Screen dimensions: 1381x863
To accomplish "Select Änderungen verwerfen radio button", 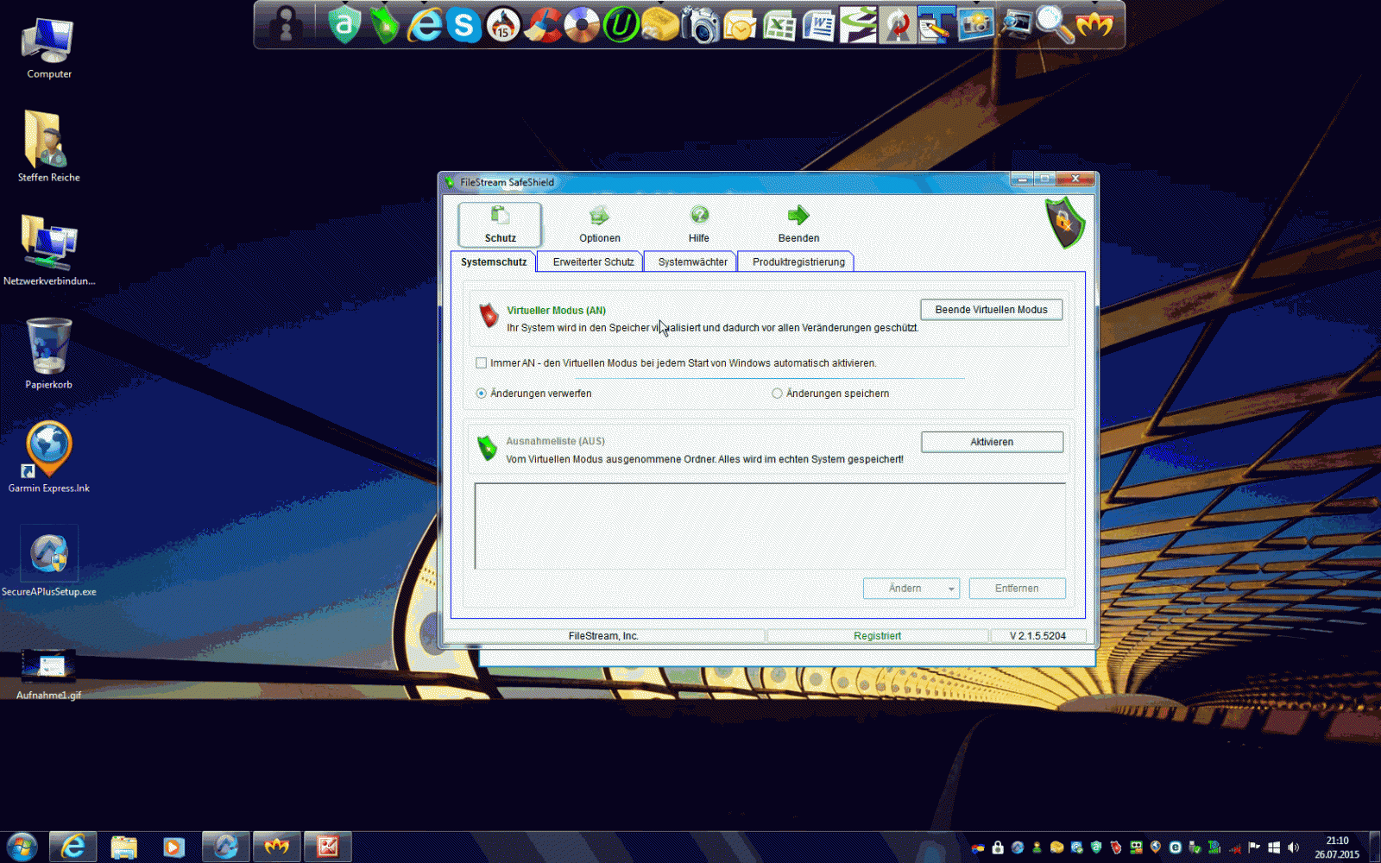I will click(x=482, y=394).
